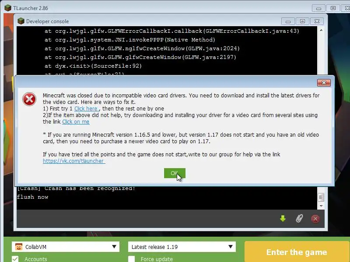Click the Developer console grass block icon
350x262 pixels.
pyautogui.click(x=21, y=21)
